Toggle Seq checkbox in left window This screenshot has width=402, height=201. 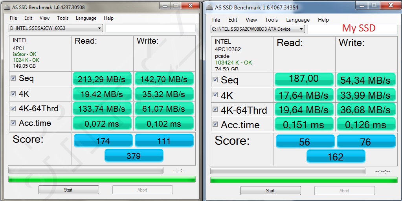pyautogui.click(x=13, y=78)
